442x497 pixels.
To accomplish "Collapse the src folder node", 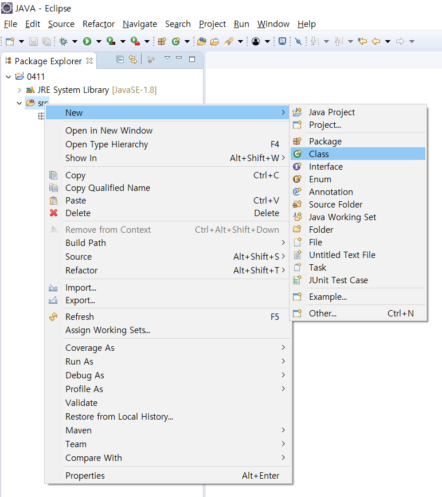I will [19, 103].
